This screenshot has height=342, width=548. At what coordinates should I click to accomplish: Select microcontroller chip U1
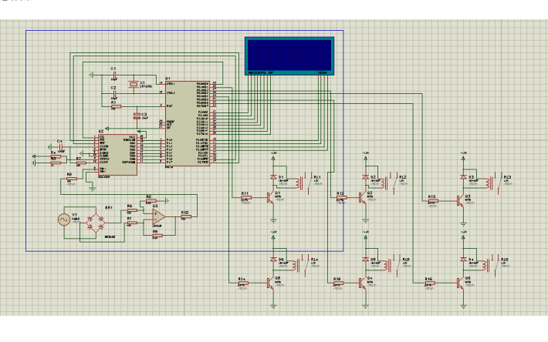tap(188, 123)
